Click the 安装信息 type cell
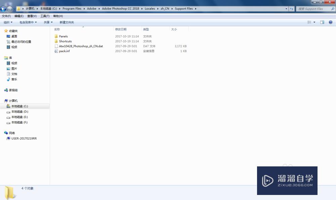Screen dimensions: 336x200 point(149,51)
